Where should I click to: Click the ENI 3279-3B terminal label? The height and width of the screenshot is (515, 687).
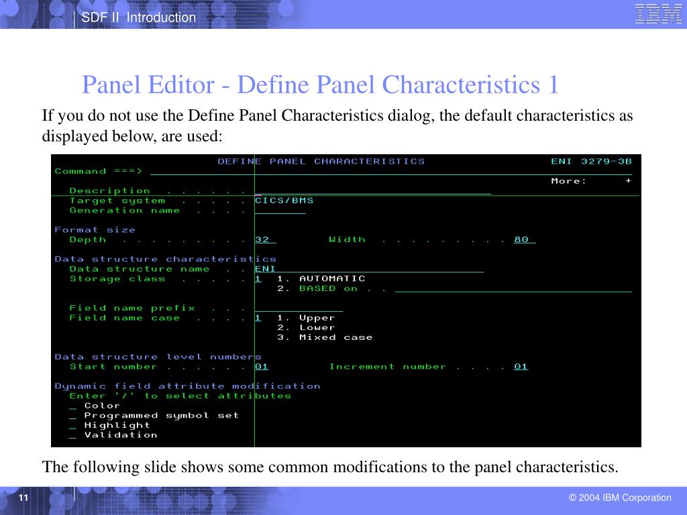click(x=591, y=161)
